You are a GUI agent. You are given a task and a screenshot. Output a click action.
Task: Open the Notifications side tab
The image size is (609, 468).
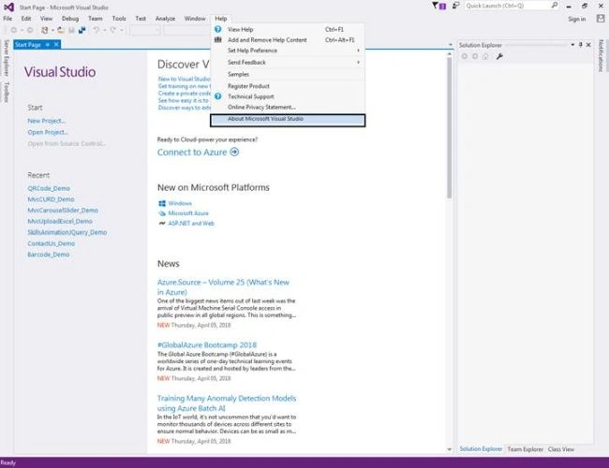pyautogui.click(x=602, y=55)
